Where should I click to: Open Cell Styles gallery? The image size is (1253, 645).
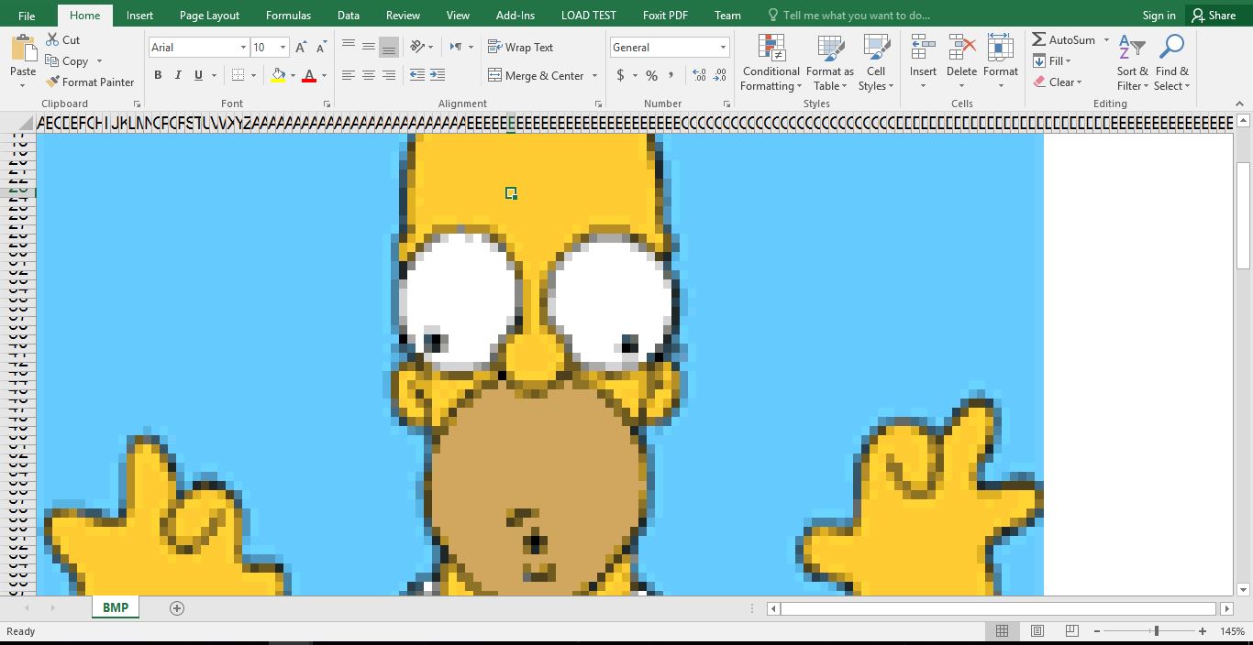[x=876, y=63]
